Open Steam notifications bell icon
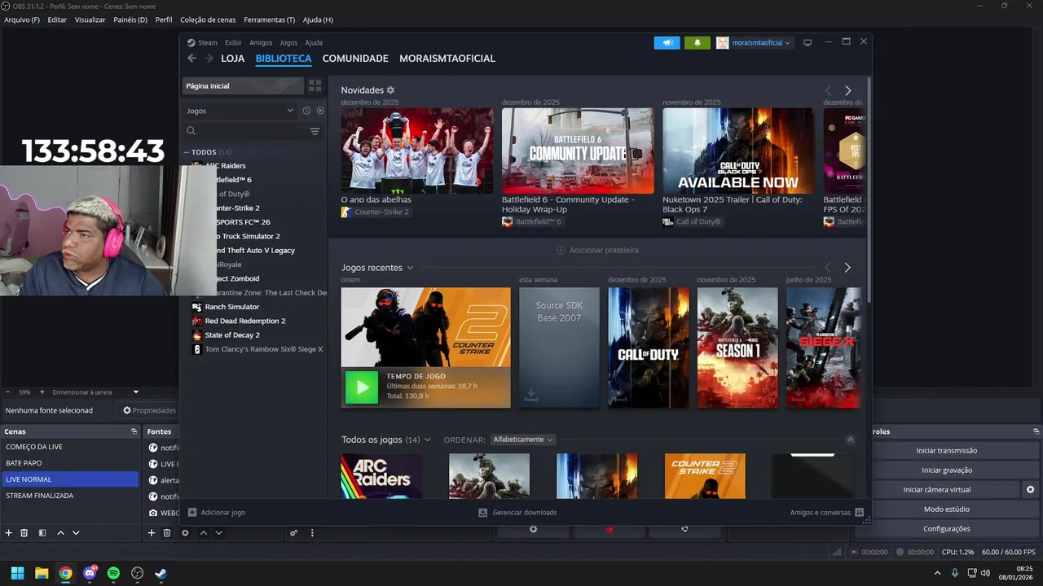The width and height of the screenshot is (1043, 586). pos(697,42)
